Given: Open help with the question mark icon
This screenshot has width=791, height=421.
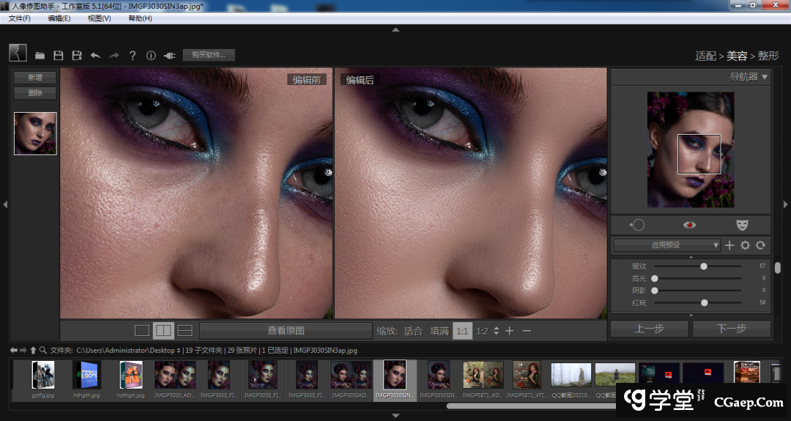Looking at the screenshot, I should tap(133, 56).
